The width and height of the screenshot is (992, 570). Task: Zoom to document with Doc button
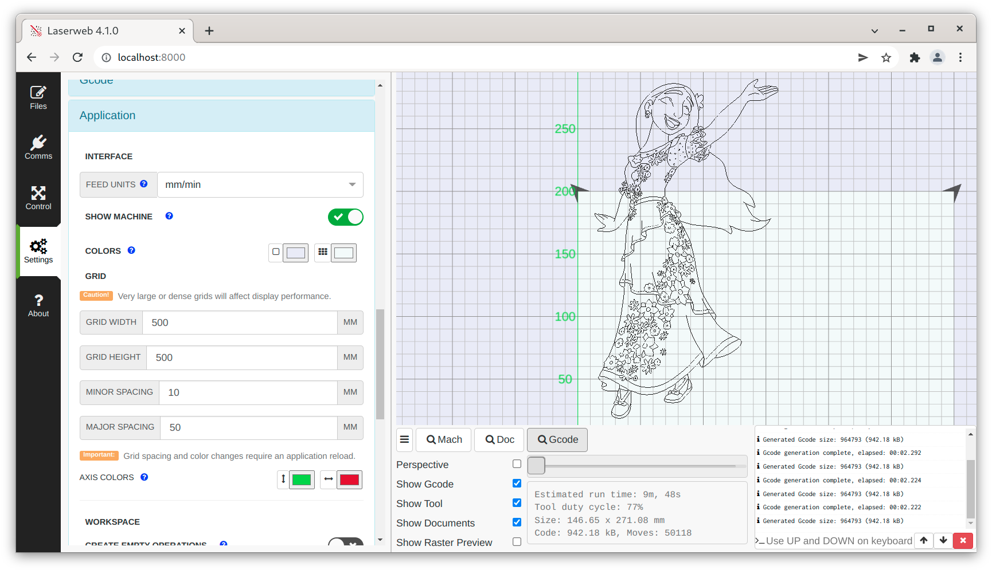point(499,439)
